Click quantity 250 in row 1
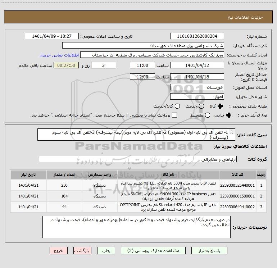 click(64, 185)
